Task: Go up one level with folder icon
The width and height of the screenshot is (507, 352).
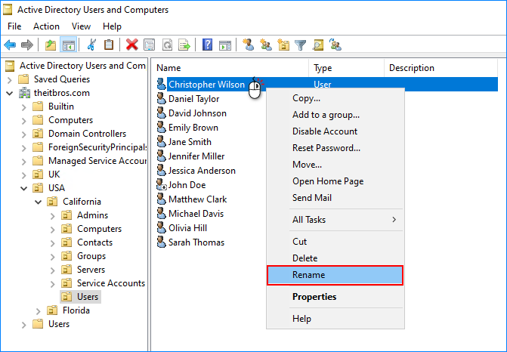Action: click(x=51, y=45)
